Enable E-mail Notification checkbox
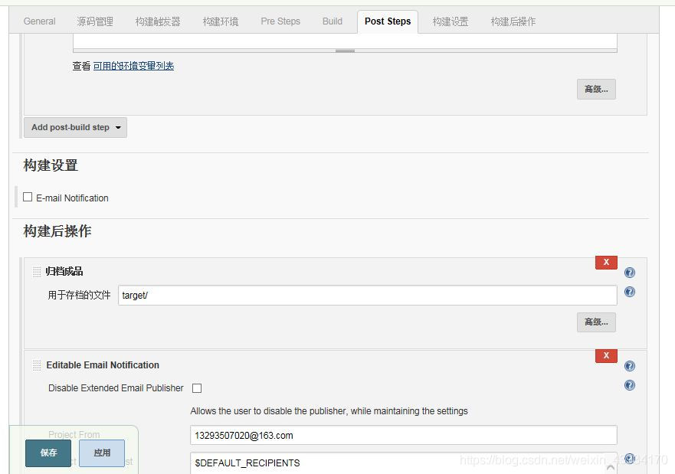Image resolution: width=675 pixels, height=474 pixels. [x=28, y=197]
